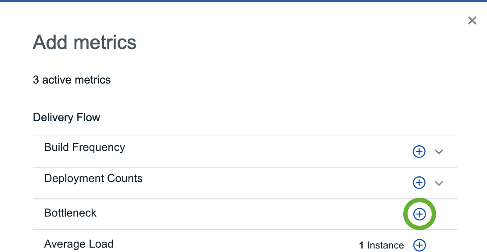Viewport: 487px width, 252px height.
Task: Select the Average Load row label
Action: 79,244
